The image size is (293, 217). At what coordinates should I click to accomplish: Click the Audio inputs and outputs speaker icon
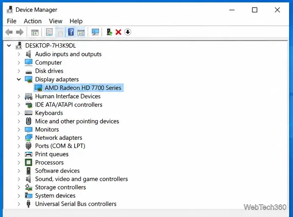click(x=28, y=54)
